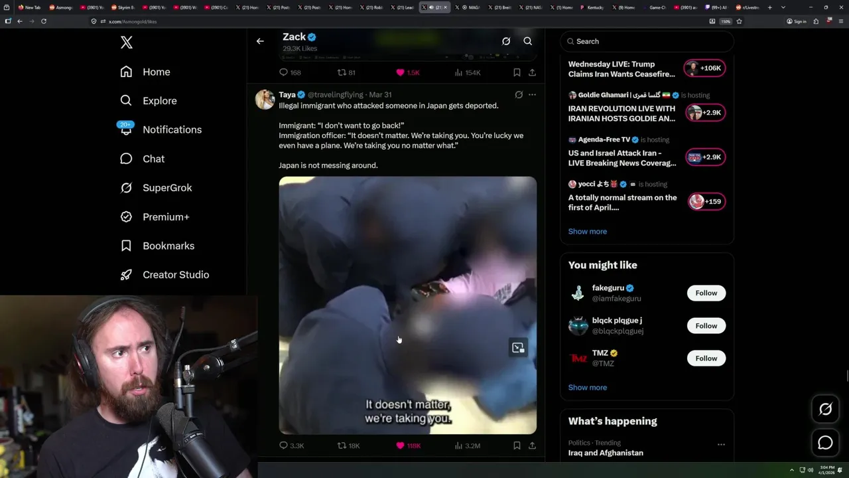Open the browser hamburger menu
Screen dimensions: 849x478
pos(840,21)
